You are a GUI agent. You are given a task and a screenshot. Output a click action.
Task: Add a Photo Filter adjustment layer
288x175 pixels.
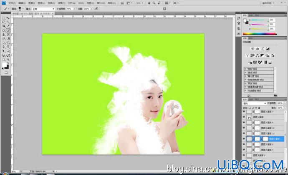pos(268,55)
